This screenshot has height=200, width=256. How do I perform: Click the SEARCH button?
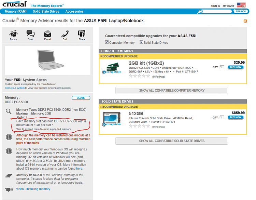(x=241, y=11)
